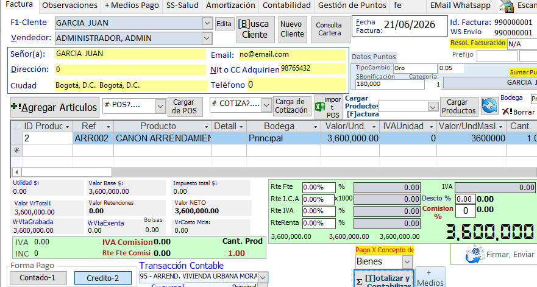Viewport: 537px width, 287px height.
Task: Click the Rte Fte percentage field
Action: [319, 187]
